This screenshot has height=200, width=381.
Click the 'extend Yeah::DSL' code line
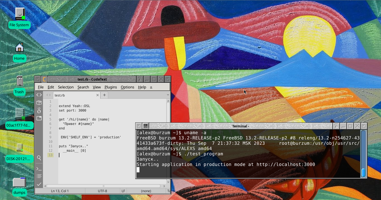click(75, 106)
